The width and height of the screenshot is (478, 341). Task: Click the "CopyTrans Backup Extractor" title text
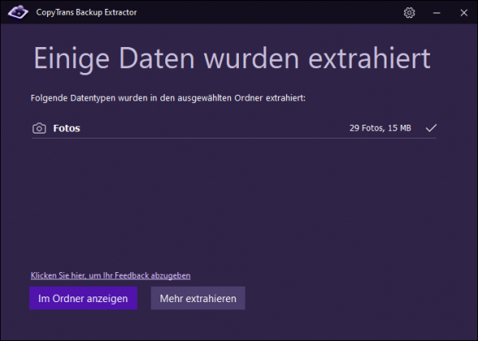click(86, 12)
